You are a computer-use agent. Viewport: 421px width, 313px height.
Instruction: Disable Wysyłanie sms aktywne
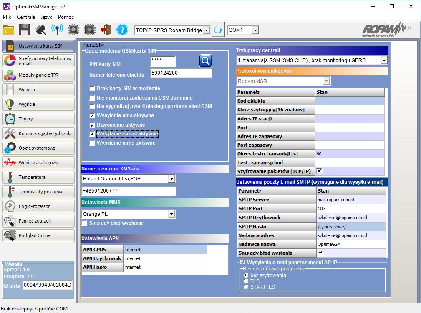pyautogui.click(x=92, y=115)
